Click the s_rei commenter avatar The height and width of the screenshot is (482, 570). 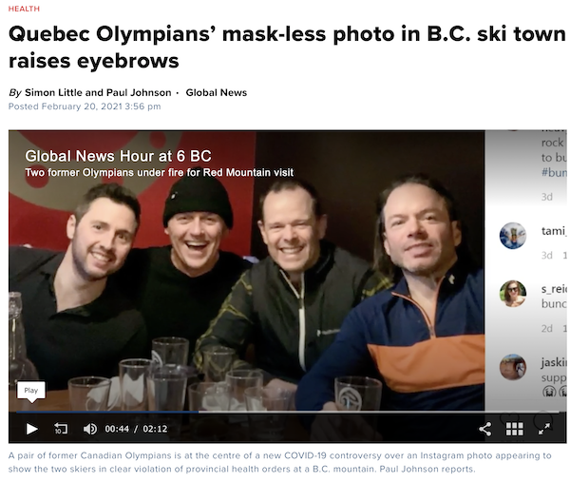513,294
